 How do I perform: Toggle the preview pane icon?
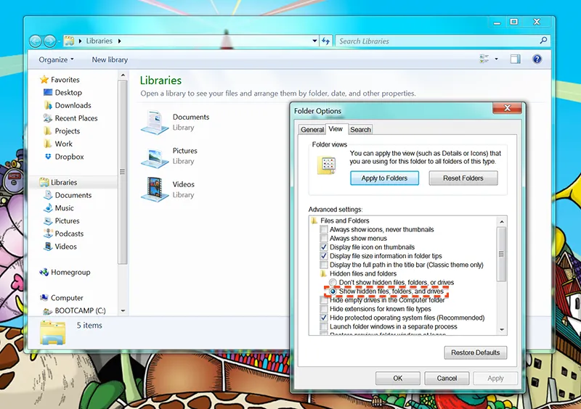pyautogui.click(x=516, y=59)
